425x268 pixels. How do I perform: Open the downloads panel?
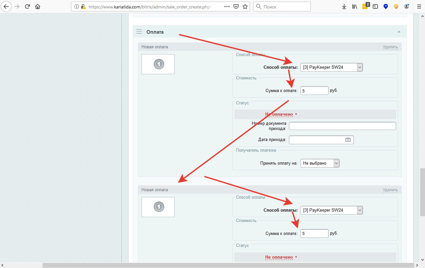pyautogui.click(x=344, y=6)
